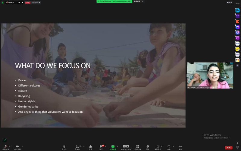The image size is (241, 151).
Task: Click the green encryption shield icon
Action: point(2,2)
